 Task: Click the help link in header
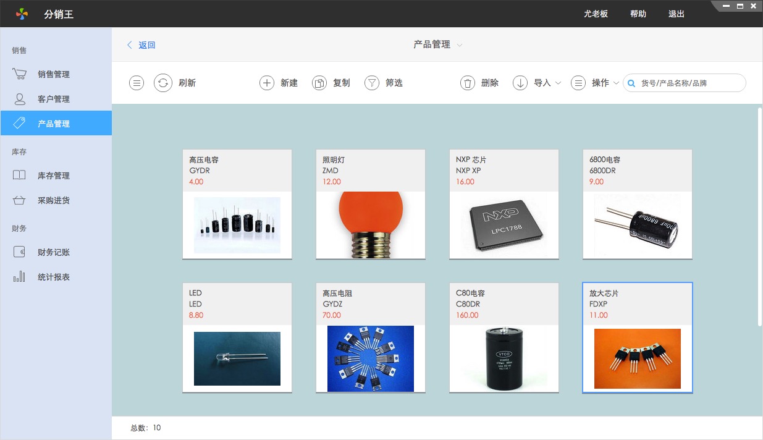click(x=638, y=14)
